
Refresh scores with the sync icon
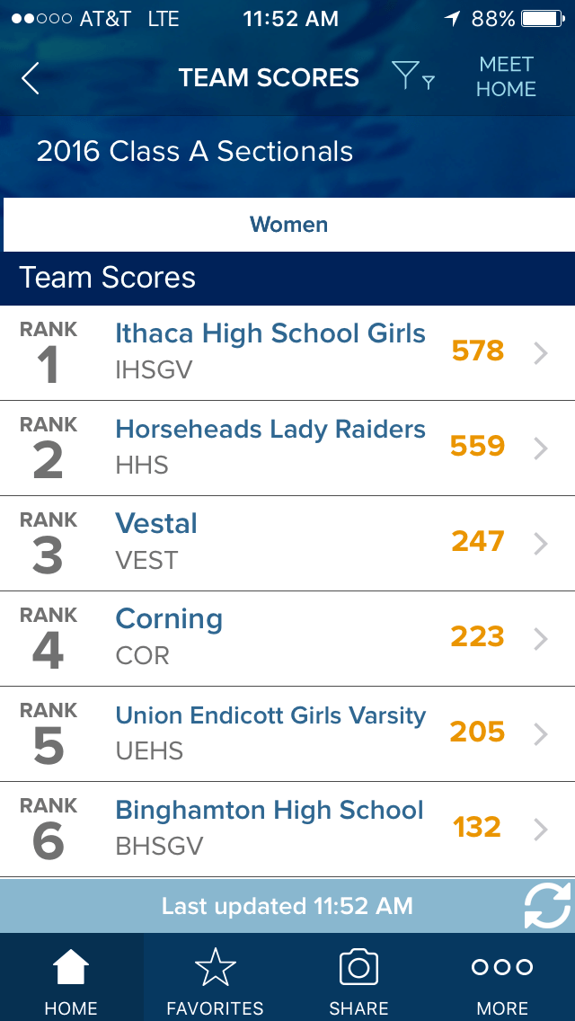[x=546, y=905]
